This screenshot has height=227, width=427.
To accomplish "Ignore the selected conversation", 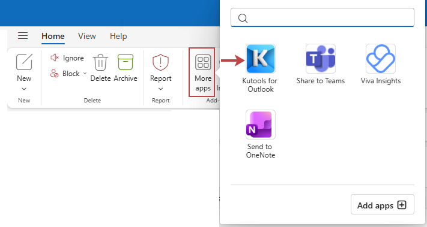I will click(67, 58).
